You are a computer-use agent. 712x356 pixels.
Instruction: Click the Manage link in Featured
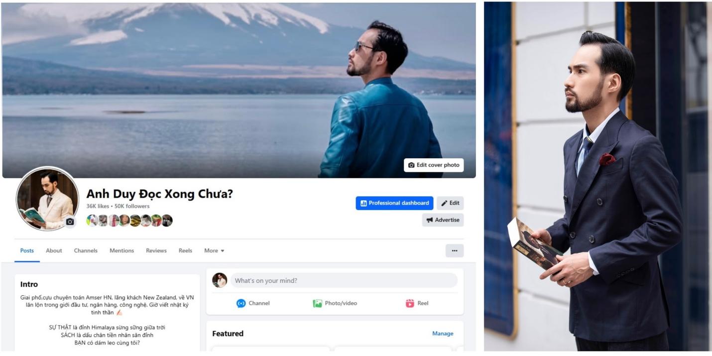[x=443, y=334]
